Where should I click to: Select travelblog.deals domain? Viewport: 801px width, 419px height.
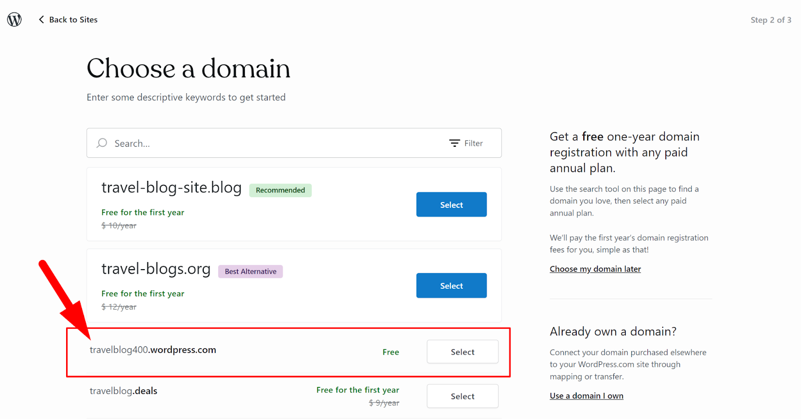(463, 396)
